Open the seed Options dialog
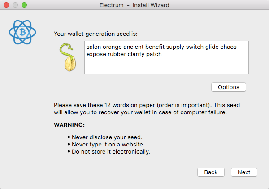The height and width of the screenshot is (189, 269). 229,87
